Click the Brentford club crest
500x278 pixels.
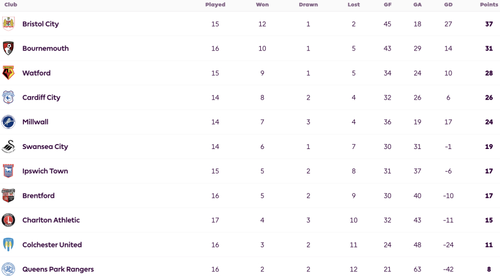[x=8, y=195]
